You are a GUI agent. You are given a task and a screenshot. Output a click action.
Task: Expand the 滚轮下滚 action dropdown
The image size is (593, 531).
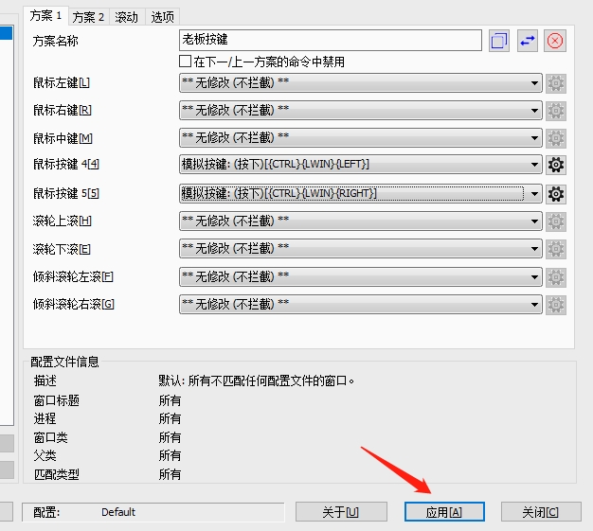coord(360,249)
